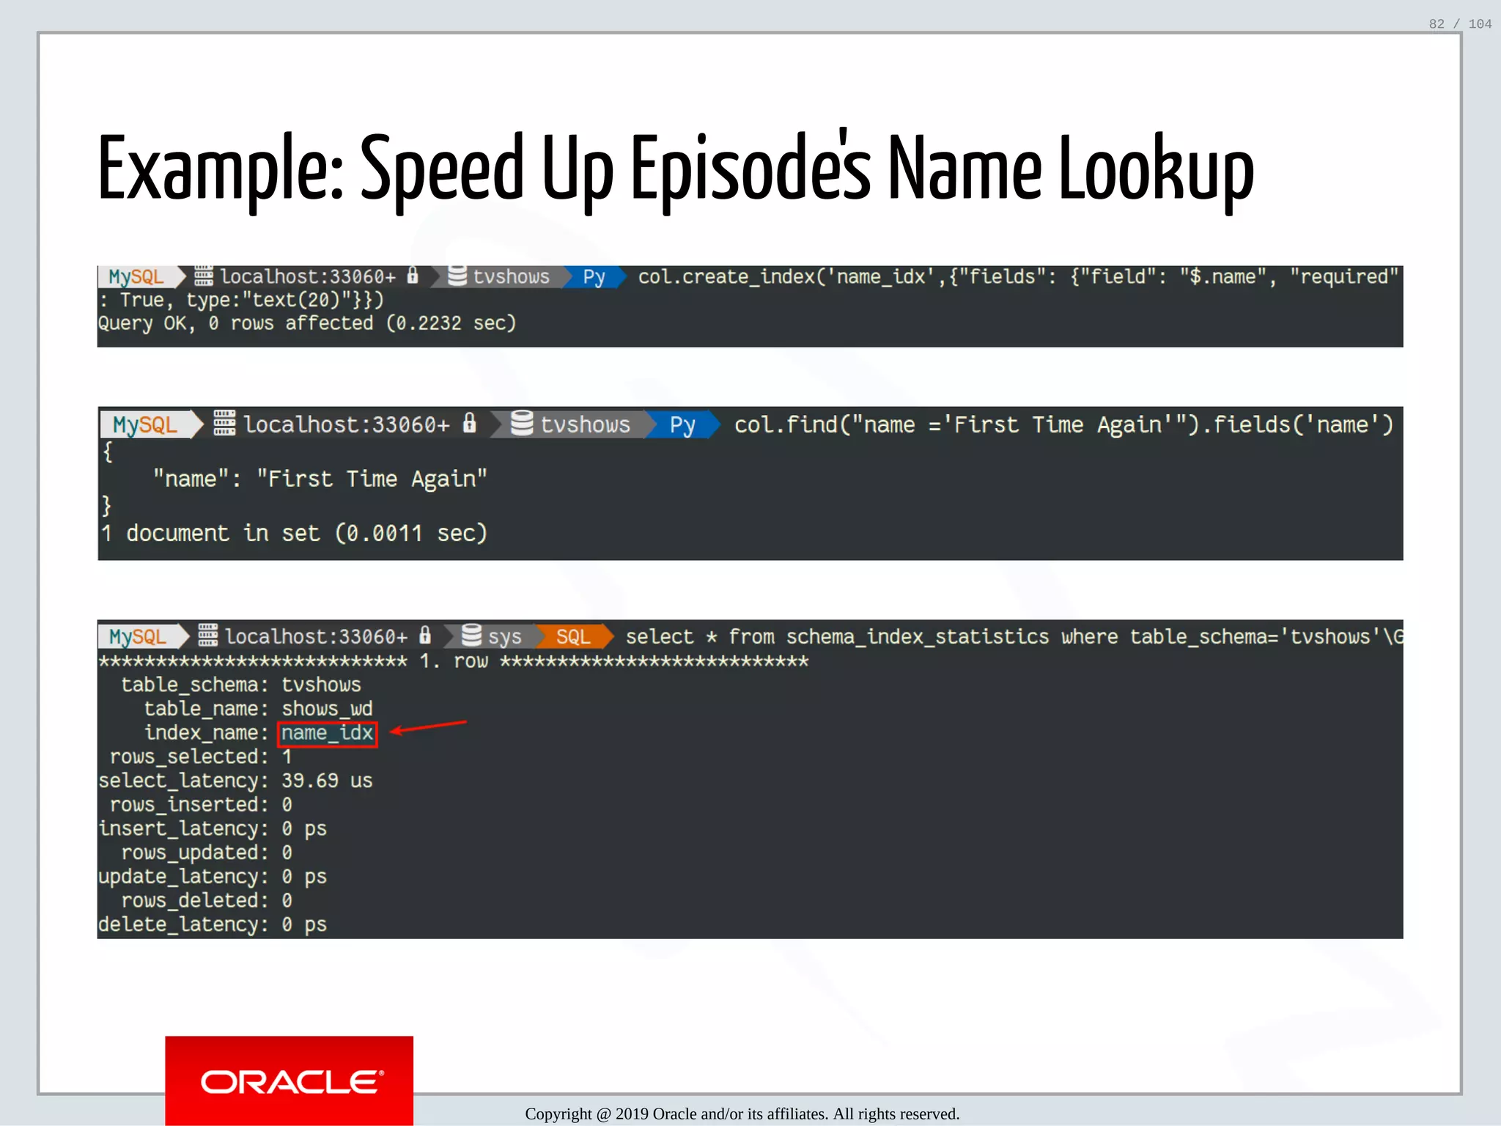1501x1126 pixels.
Task: Click the database icon in second tvshows segment
Action: [522, 423]
